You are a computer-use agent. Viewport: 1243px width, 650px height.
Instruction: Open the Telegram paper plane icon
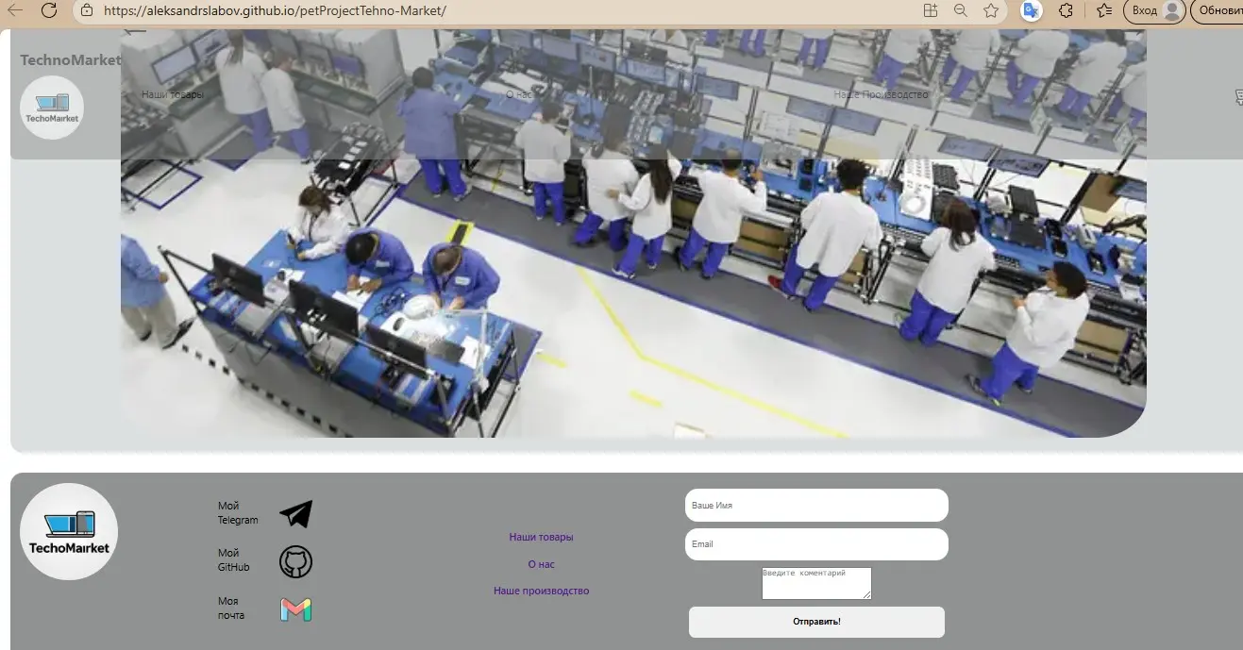tap(295, 514)
